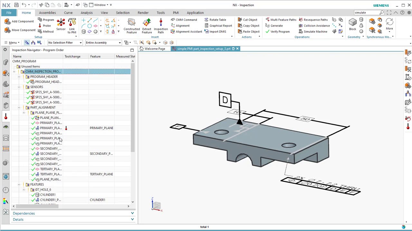Run Multi Feature Paths
This screenshot has width=412, height=231.
tap(280, 20)
